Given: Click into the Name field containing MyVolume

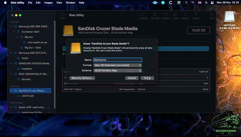Looking at the screenshot, I should pos(118,60).
